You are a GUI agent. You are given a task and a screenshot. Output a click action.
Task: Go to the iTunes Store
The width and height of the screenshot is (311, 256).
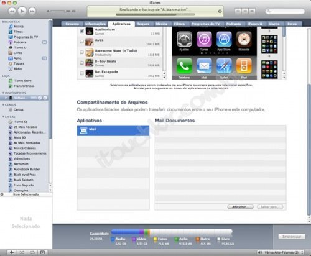22,81
